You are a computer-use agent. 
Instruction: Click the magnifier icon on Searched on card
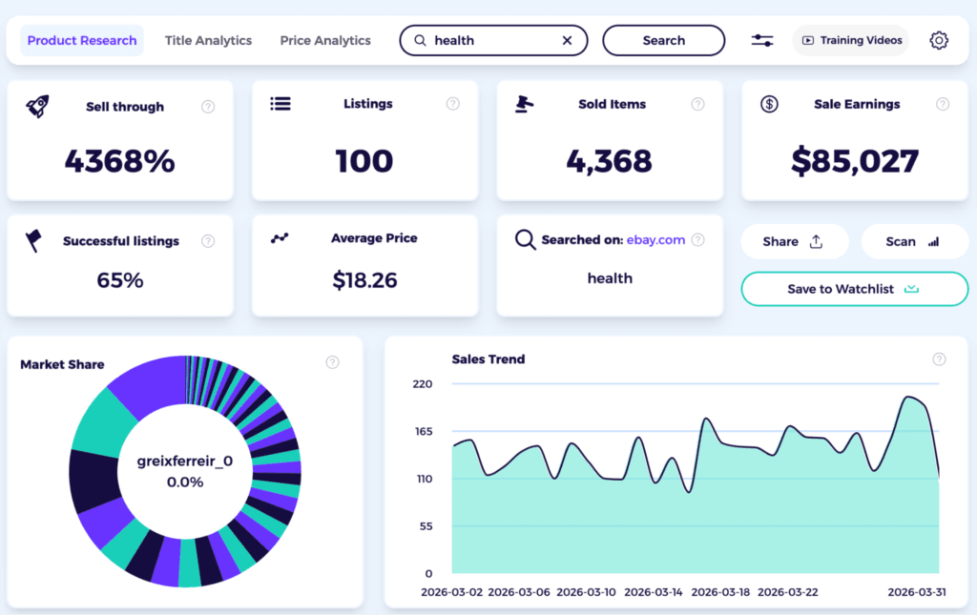click(526, 239)
